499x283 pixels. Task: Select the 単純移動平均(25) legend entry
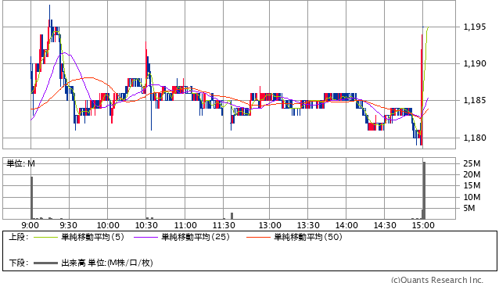[x=196, y=237]
